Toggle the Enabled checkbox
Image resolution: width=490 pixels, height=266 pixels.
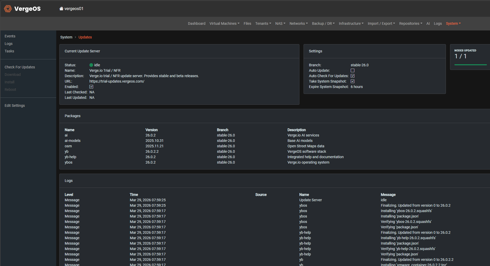91,87
